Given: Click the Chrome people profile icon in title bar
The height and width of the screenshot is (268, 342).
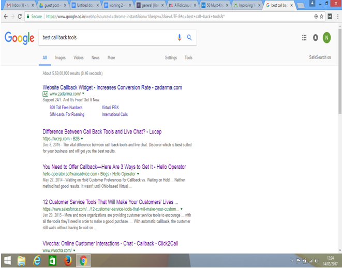Looking at the screenshot, I should 313,3.
